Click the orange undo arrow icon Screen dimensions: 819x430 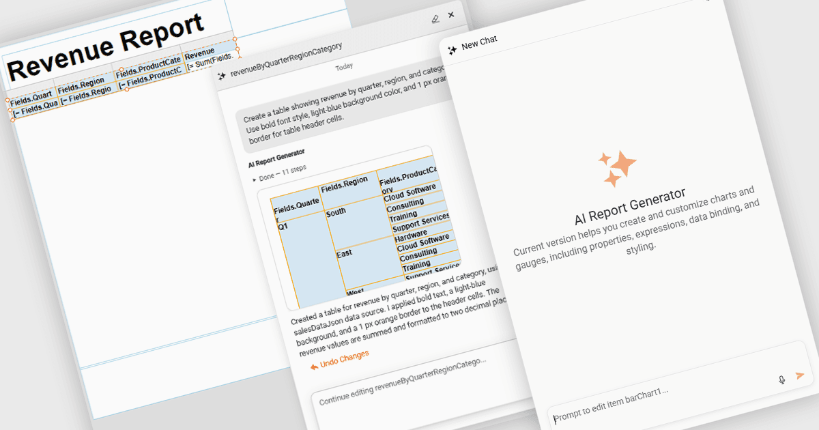[x=314, y=367]
